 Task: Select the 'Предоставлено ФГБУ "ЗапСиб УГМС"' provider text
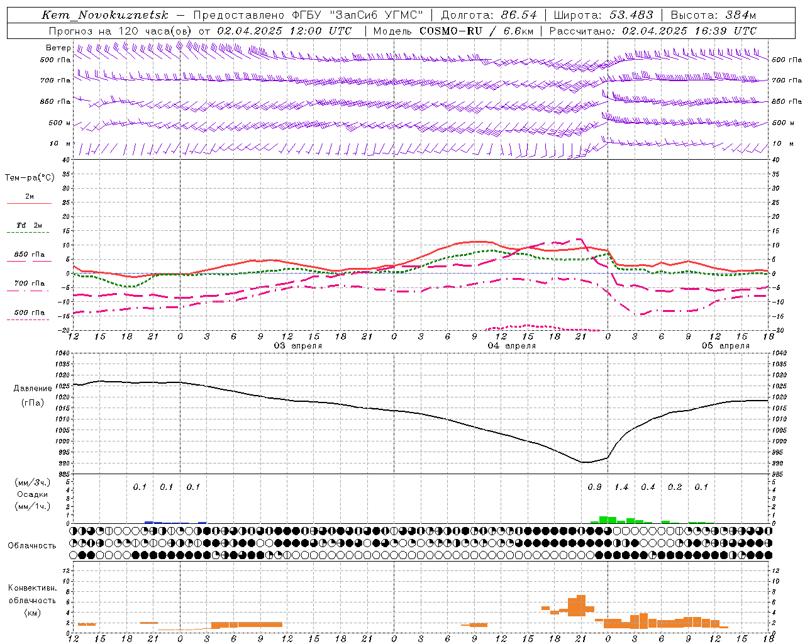tap(309, 15)
